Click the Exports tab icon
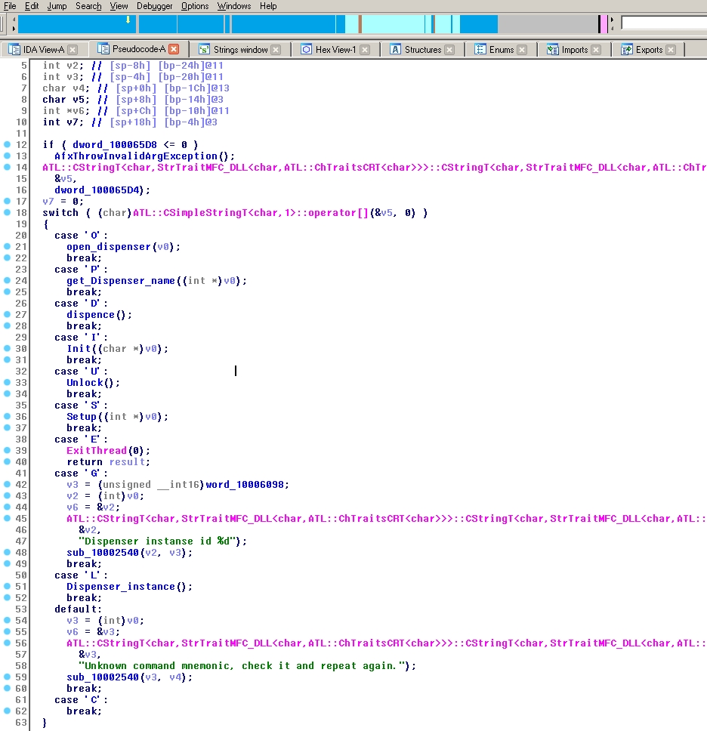 (x=627, y=49)
